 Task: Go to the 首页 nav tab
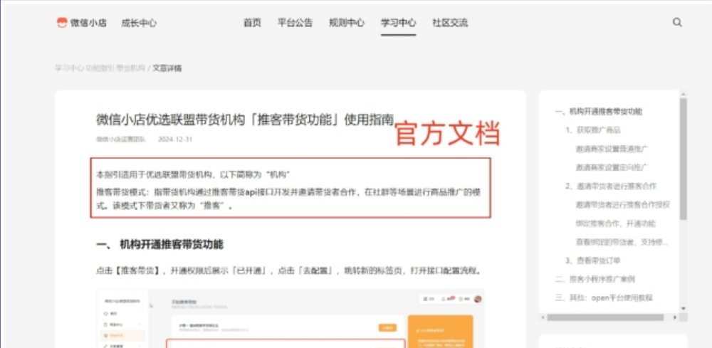coord(253,23)
